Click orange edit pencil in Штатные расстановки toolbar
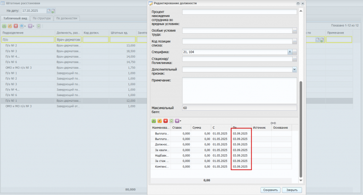The height and width of the screenshot is (195, 363). 10,26
